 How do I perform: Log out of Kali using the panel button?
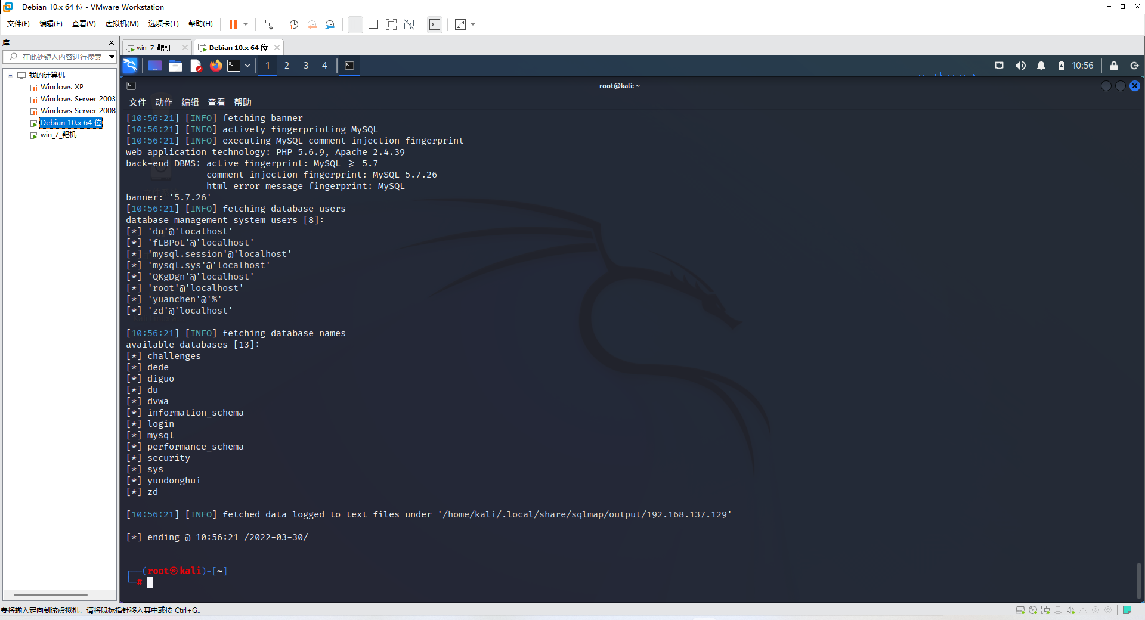[x=1135, y=66]
